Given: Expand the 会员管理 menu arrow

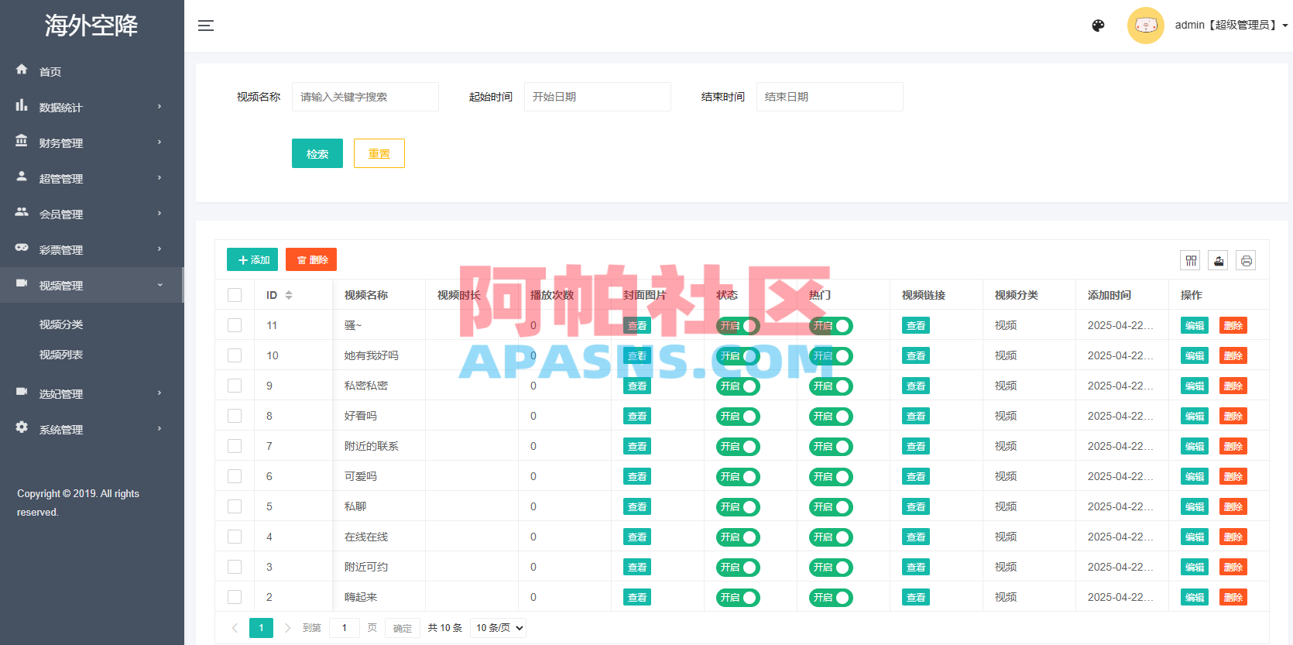Looking at the screenshot, I should [x=159, y=214].
